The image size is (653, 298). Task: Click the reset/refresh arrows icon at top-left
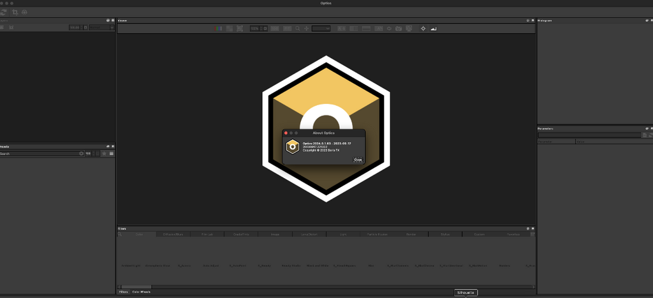tap(3, 12)
